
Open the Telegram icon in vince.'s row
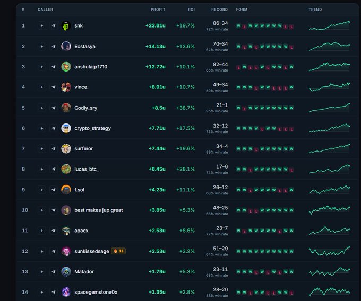[x=54, y=87]
